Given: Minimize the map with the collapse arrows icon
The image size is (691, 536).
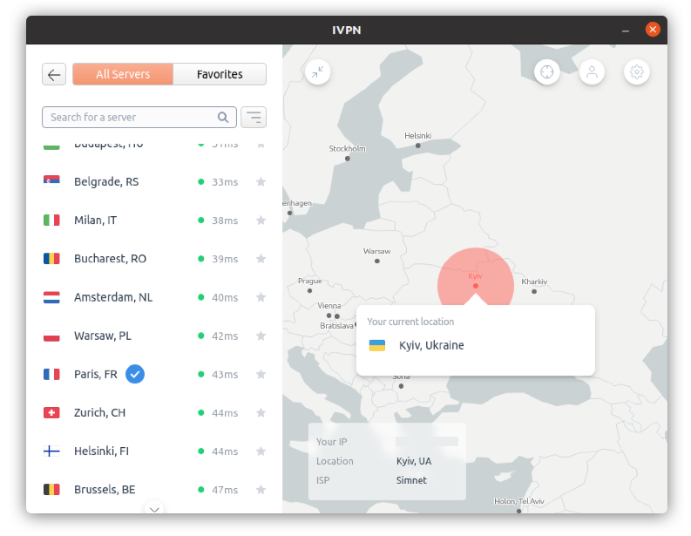Looking at the screenshot, I should (318, 71).
